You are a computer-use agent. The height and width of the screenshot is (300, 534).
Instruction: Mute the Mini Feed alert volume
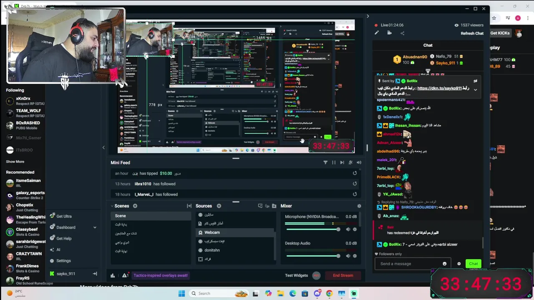click(x=359, y=162)
